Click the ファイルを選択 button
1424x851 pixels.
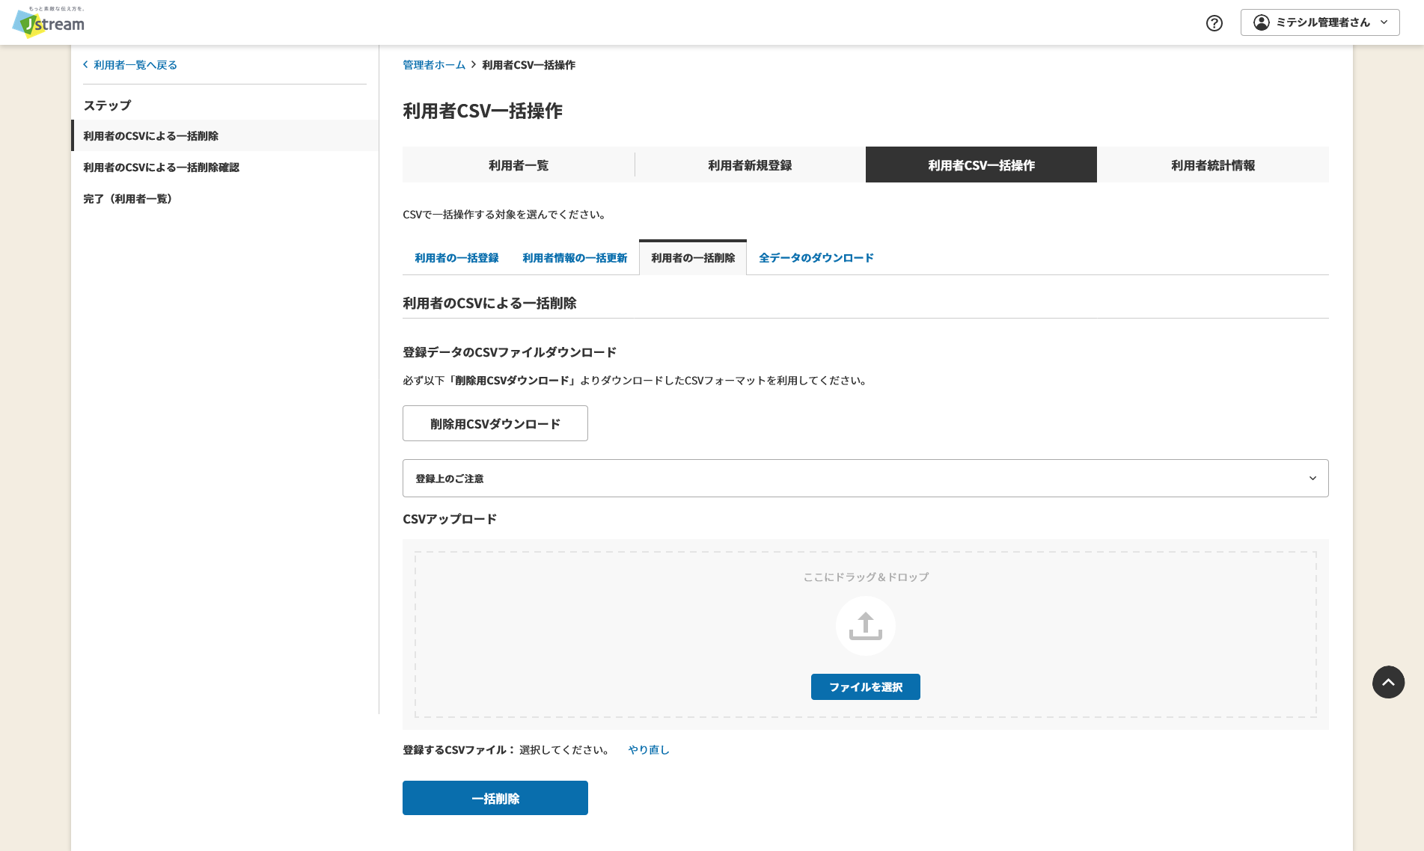pyautogui.click(x=865, y=686)
